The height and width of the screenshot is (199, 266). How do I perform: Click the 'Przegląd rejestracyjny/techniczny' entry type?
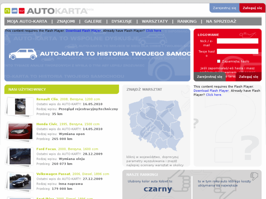[88, 109]
